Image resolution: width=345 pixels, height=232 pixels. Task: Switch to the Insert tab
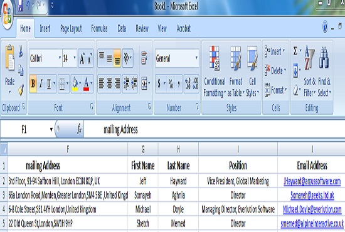click(x=45, y=28)
